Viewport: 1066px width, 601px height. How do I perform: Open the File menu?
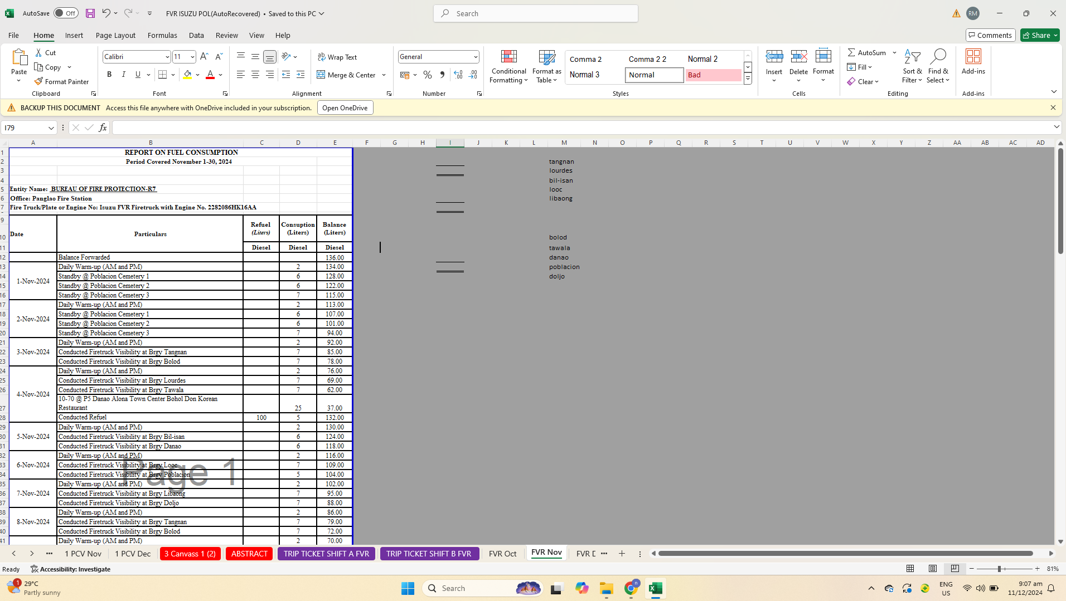tap(13, 35)
